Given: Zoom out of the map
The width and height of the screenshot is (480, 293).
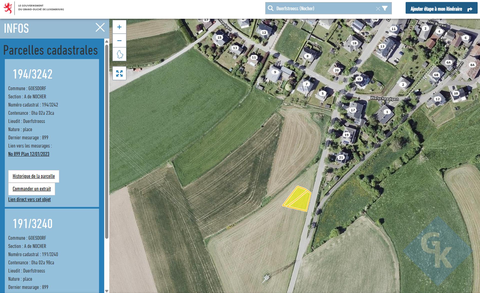Looking at the screenshot, I should (119, 41).
